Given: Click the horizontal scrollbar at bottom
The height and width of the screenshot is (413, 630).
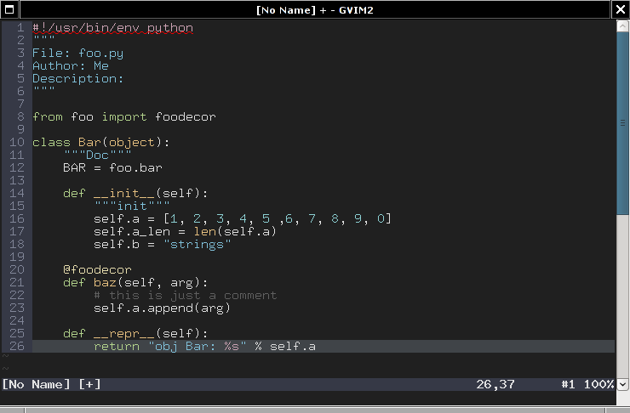Looking at the screenshot, I should click(x=315, y=410).
